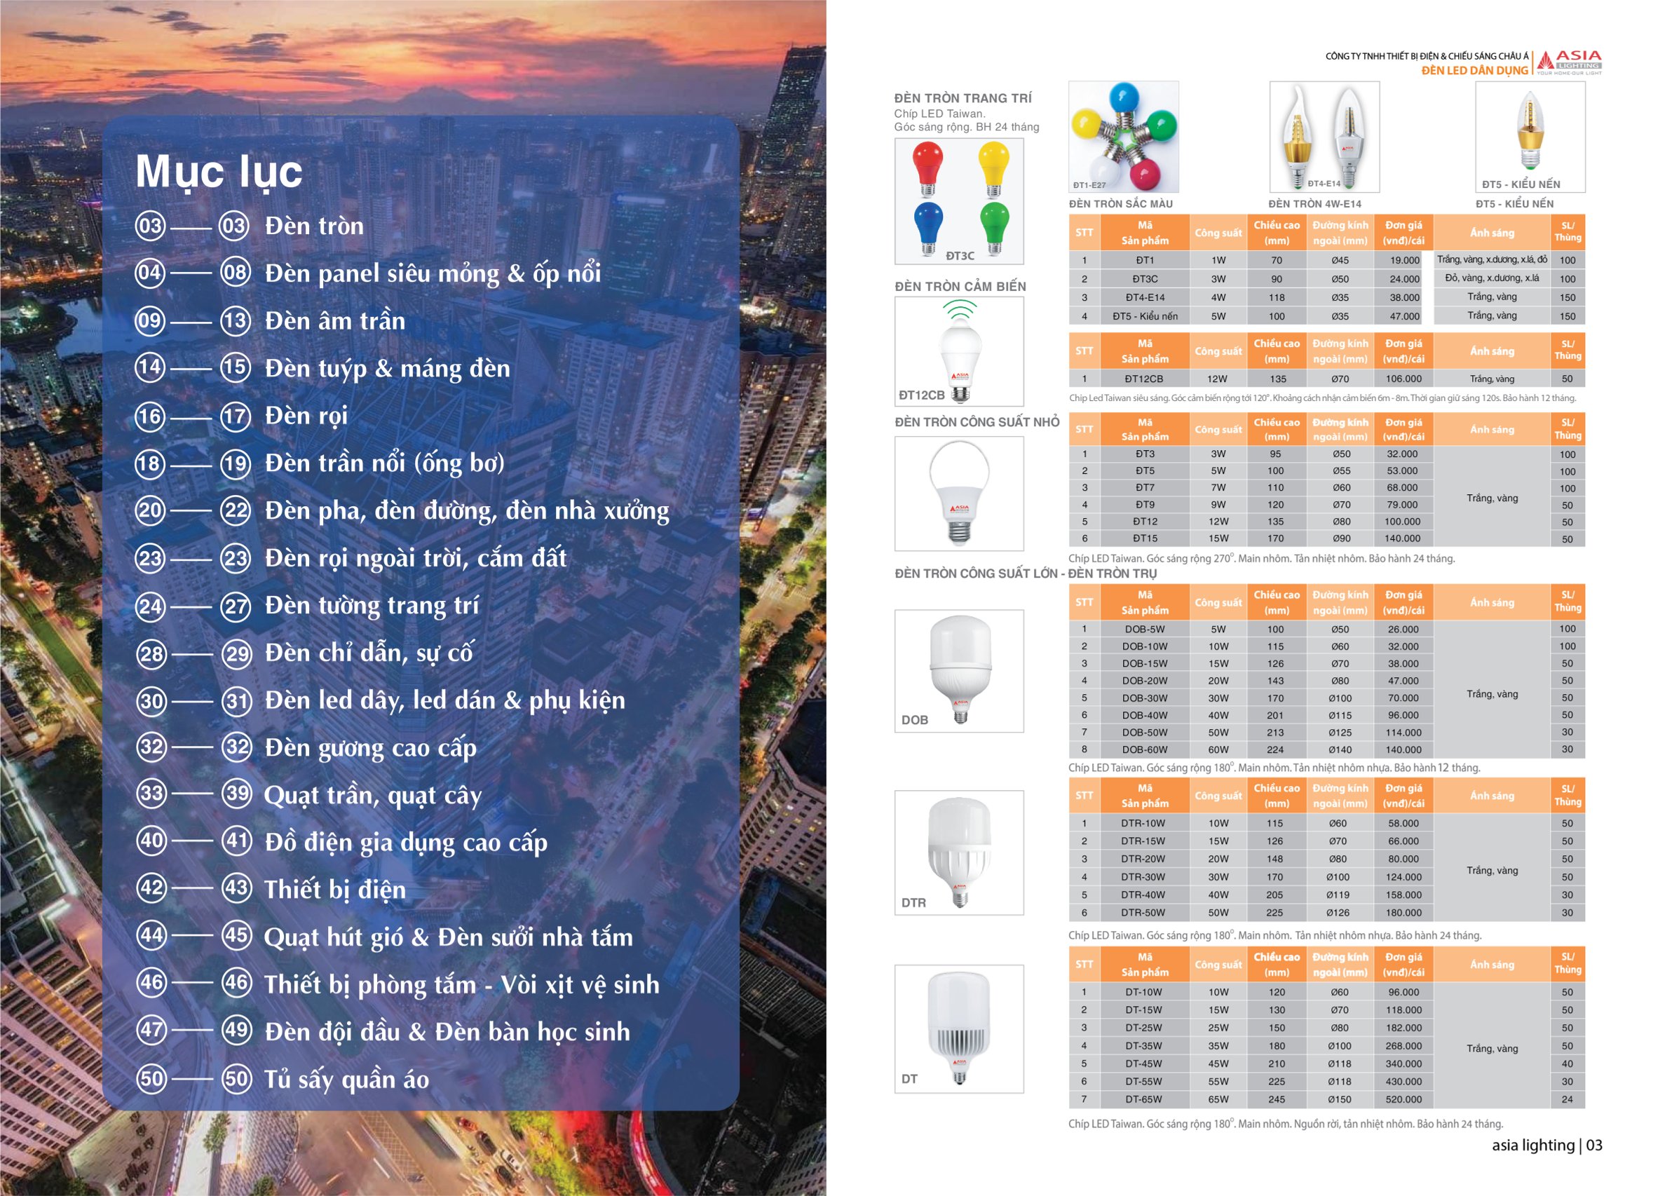Image resolution: width=1653 pixels, height=1196 pixels.
Task: Select the DOB bulb product image
Action: [x=959, y=670]
